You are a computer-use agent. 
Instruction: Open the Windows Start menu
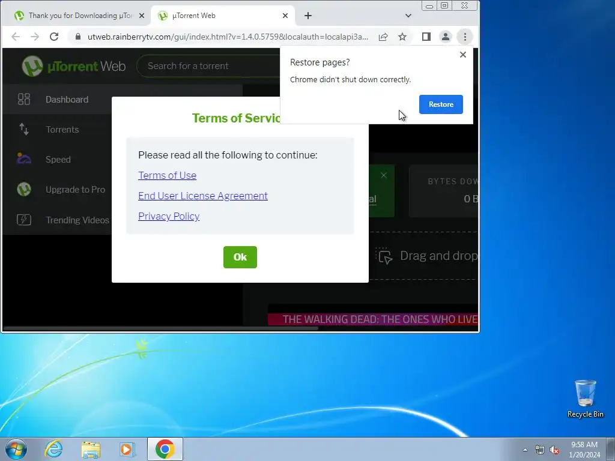point(16,449)
